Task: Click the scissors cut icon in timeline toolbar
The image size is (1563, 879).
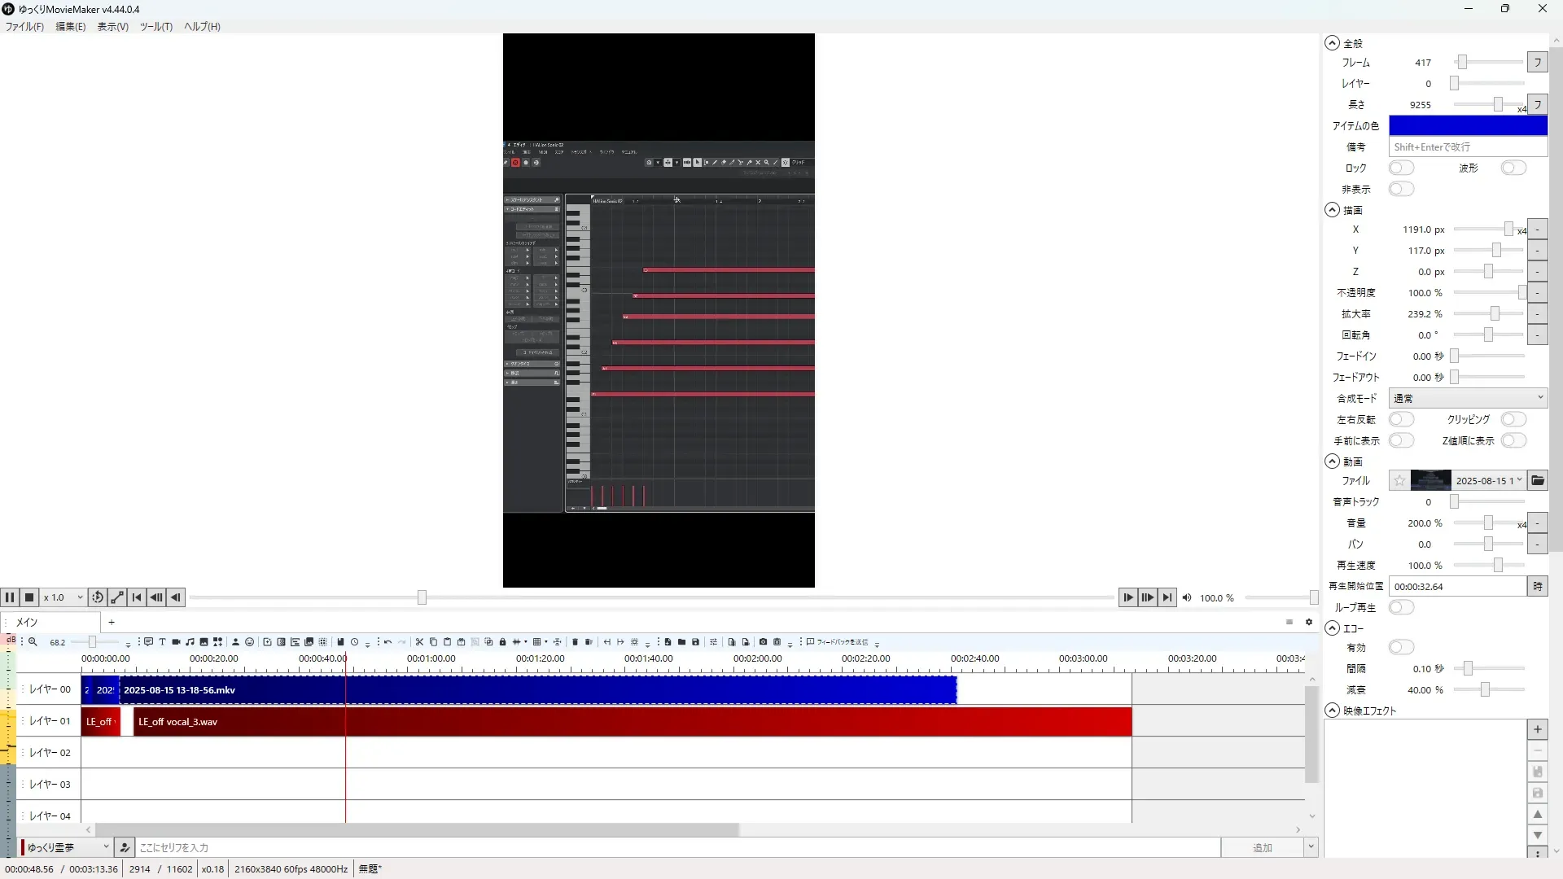Action: point(419,642)
